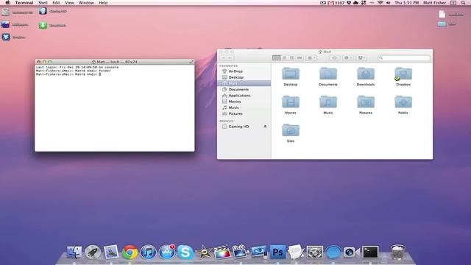Launch Google Chrome from the Dock
The height and width of the screenshot is (265, 471).
pos(130,252)
